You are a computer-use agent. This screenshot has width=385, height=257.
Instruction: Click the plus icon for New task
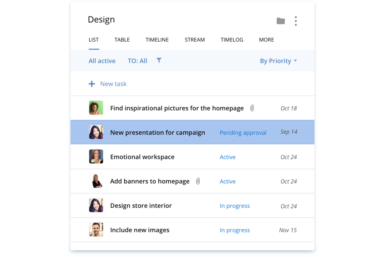coord(91,84)
